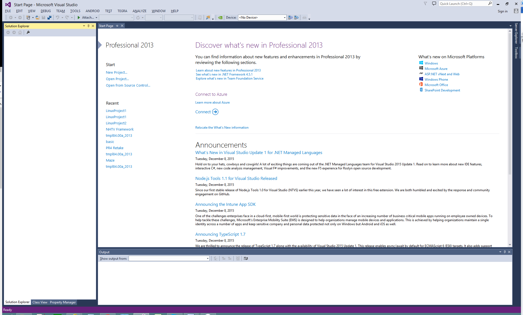Screen dimensions: 523x315
Task: Click the Save All toolbar icon
Action: click(49, 18)
